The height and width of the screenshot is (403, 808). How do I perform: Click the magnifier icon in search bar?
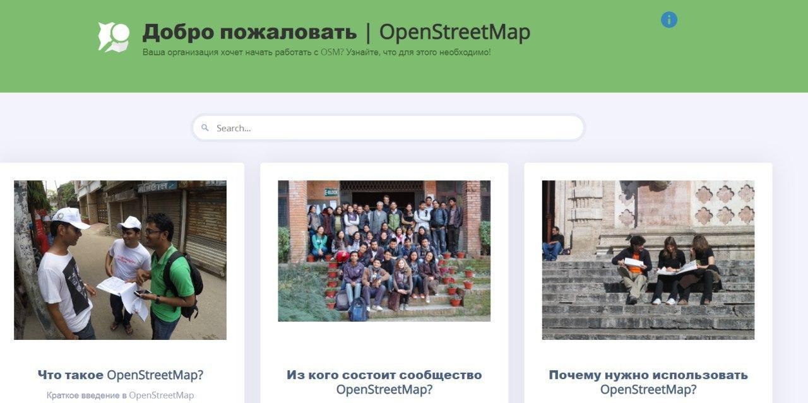coord(205,128)
